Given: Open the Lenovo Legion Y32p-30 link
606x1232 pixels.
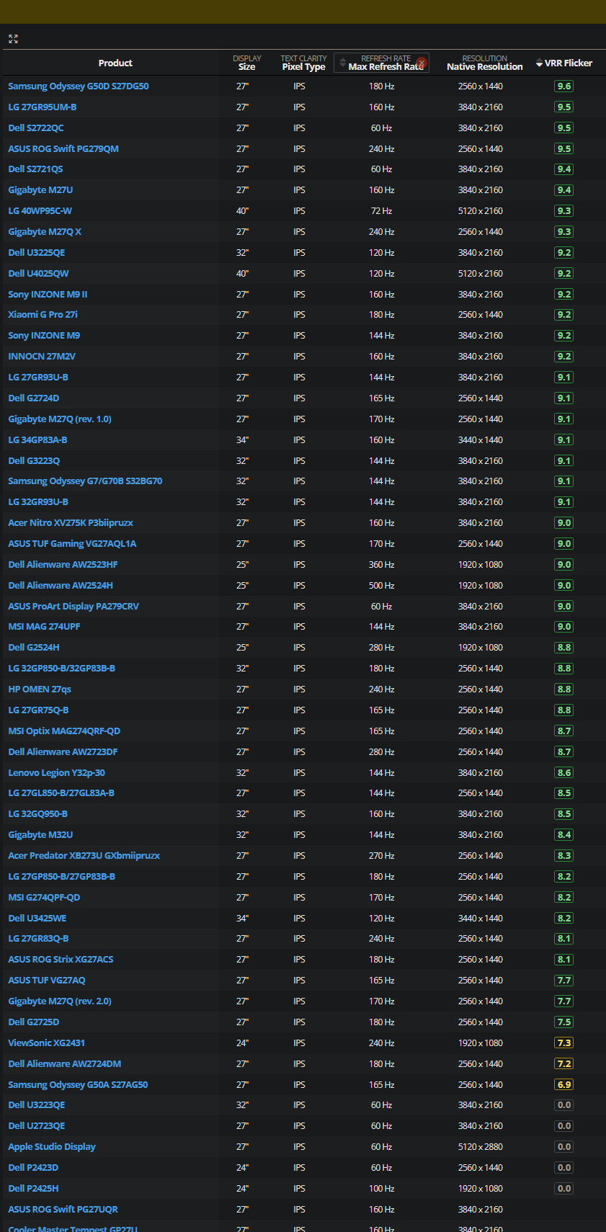Looking at the screenshot, I should 56,772.
